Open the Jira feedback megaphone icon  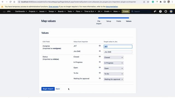tap(155, 11)
